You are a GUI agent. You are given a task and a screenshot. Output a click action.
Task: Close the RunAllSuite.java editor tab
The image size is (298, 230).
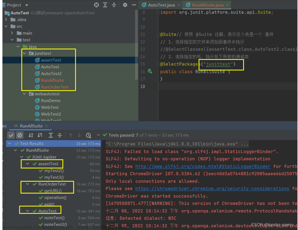pos(227,5)
